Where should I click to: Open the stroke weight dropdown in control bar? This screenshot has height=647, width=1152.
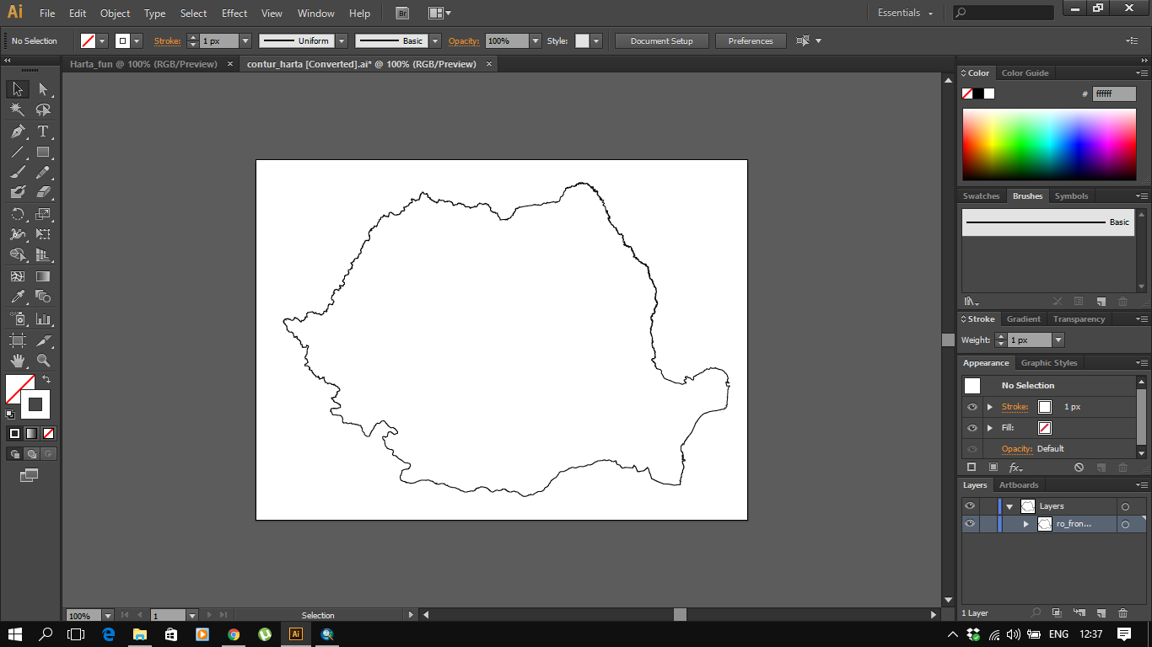tap(245, 40)
